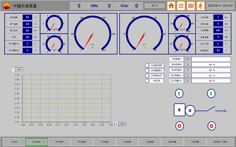This screenshot has width=236, height=147.
Task: Click the 无功限值kVar percentage bar
Action: pyautogui.click(x=211, y=75)
